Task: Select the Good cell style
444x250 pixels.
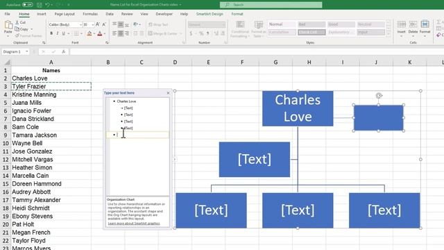Action: pos(341,24)
